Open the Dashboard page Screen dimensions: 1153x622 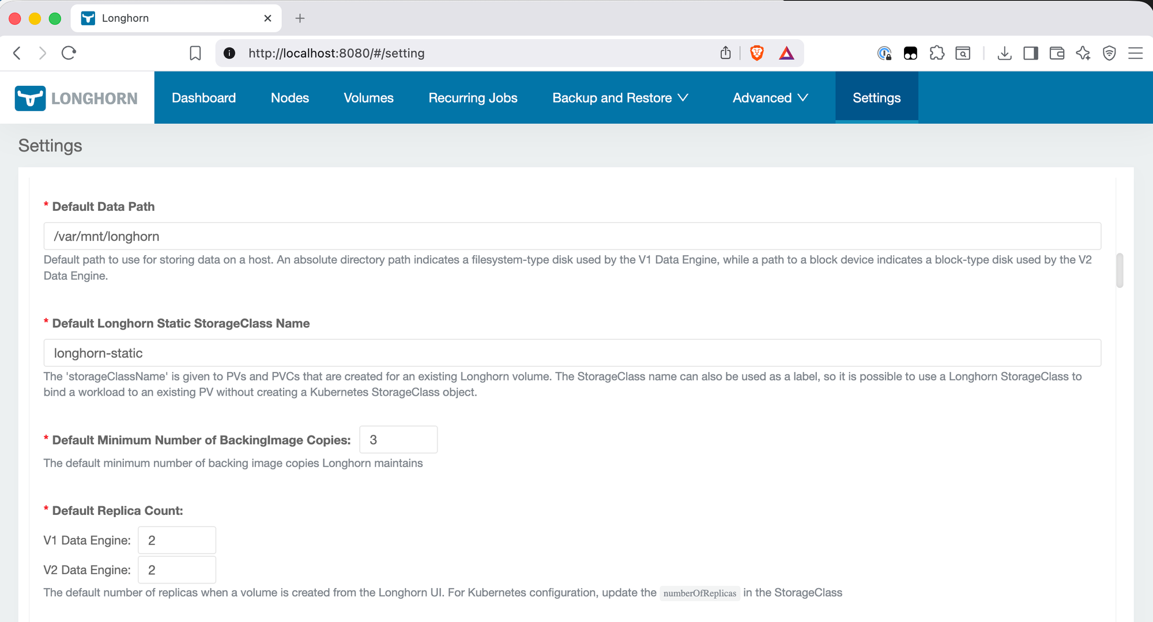click(204, 97)
